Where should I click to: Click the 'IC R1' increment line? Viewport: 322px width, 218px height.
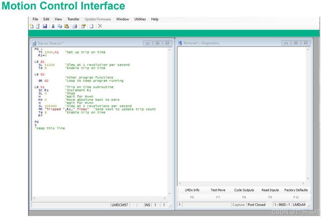tap(44, 90)
